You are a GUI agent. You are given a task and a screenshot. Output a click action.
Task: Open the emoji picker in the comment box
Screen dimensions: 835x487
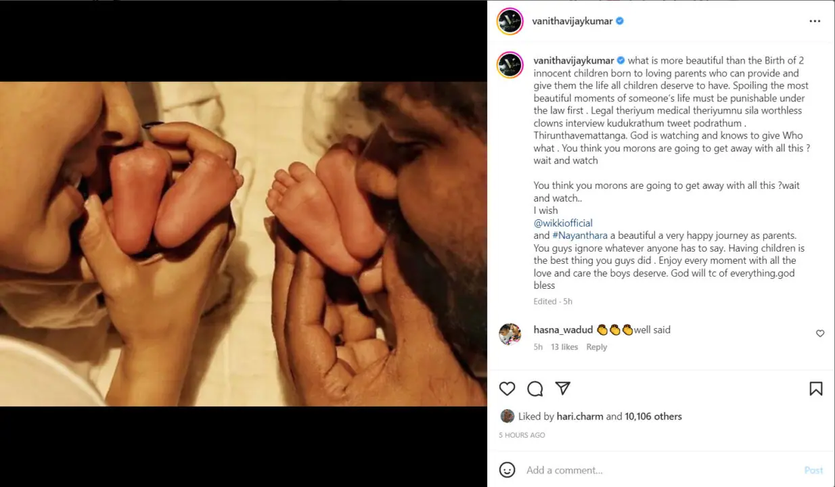pyautogui.click(x=505, y=470)
